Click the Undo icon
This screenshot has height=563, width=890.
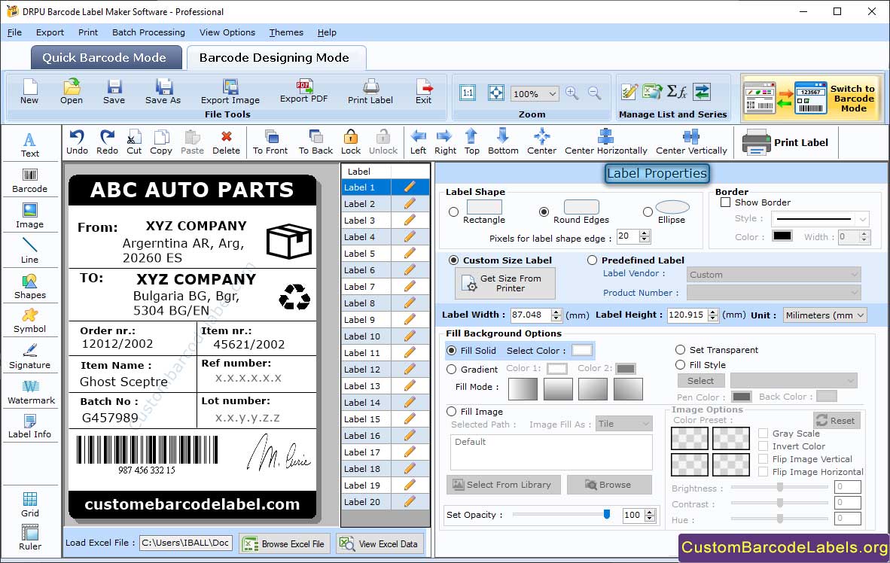click(x=77, y=142)
